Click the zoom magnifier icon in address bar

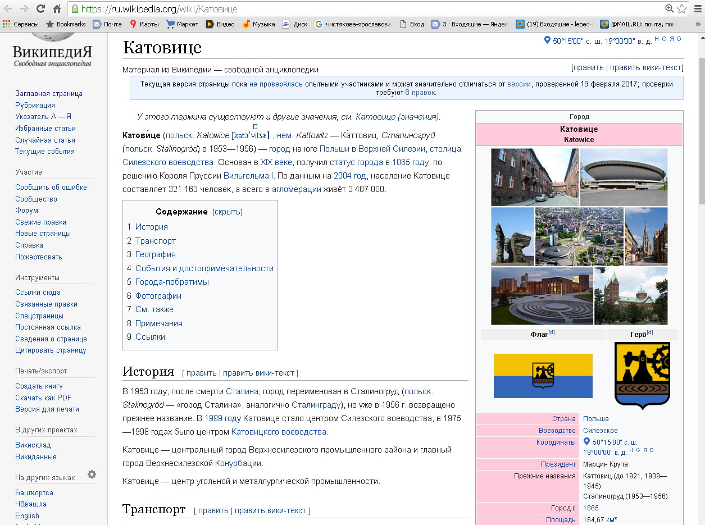(x=669, y=9)
